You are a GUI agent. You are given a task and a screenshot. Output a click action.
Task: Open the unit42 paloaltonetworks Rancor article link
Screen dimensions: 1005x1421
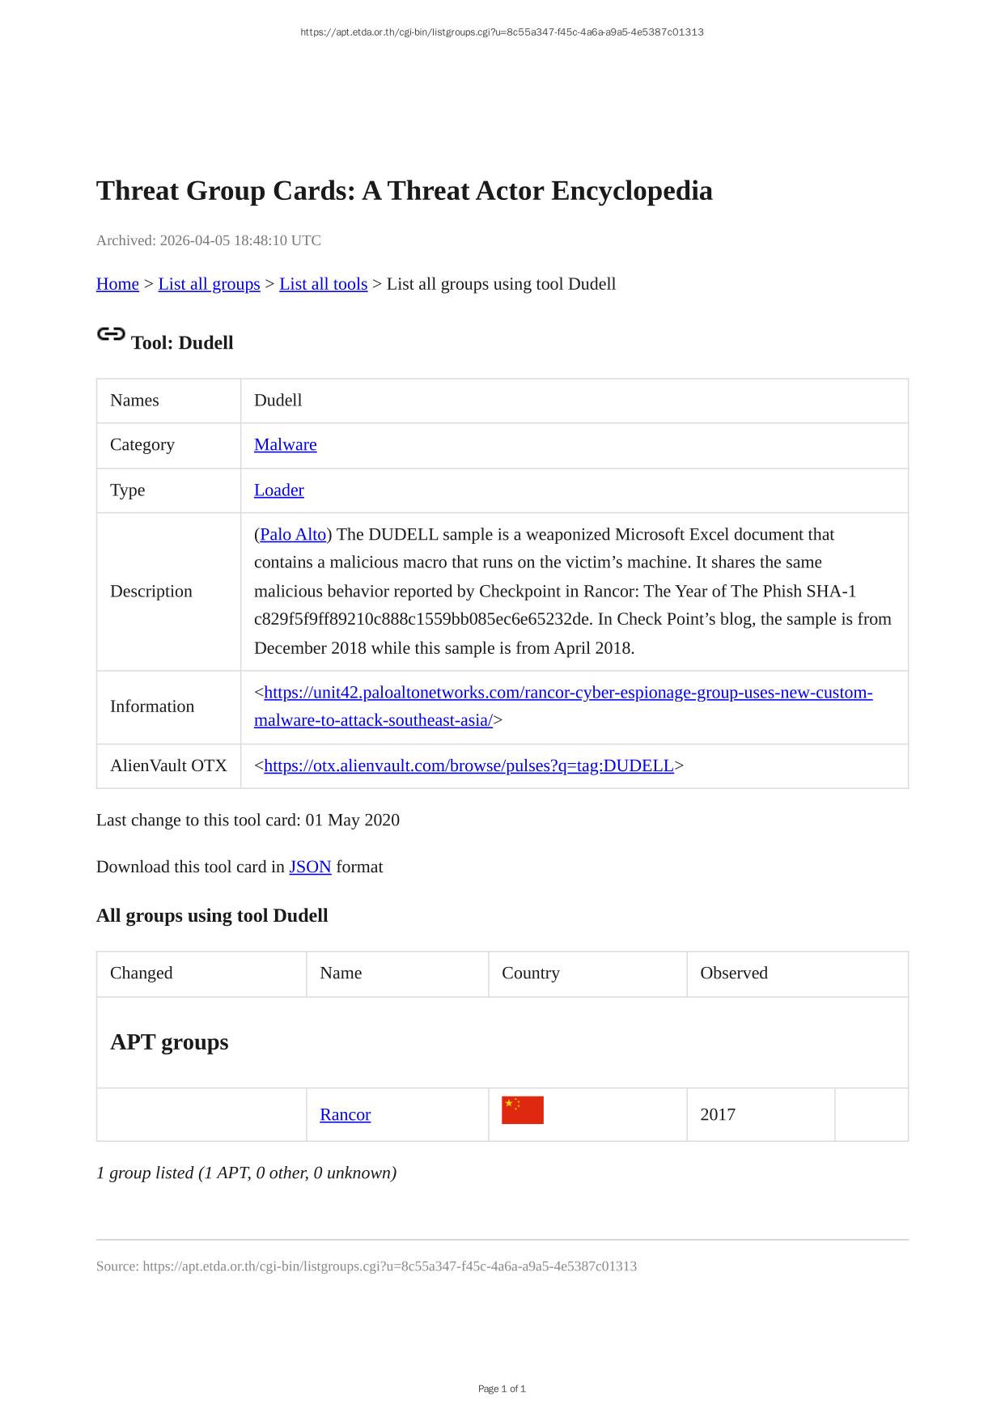pyautogui.click(x=567, y=694)
